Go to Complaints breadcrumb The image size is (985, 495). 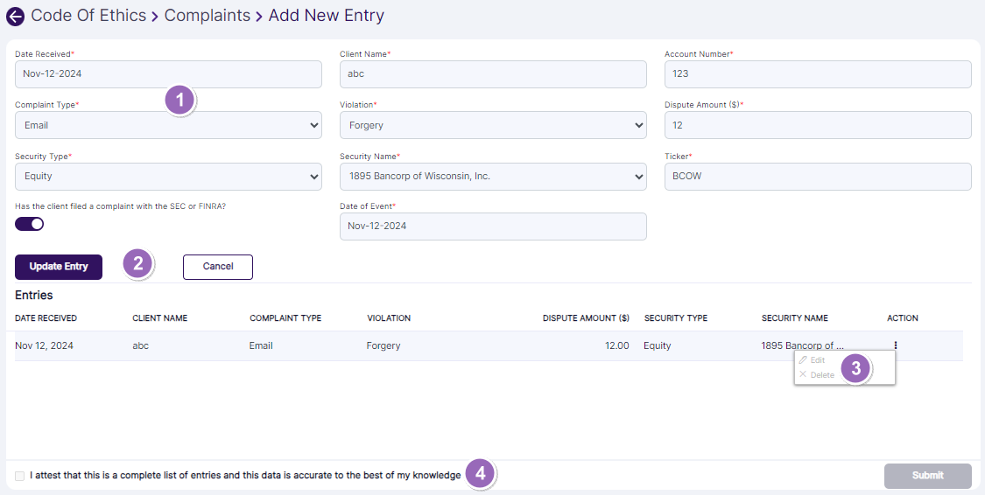[x=208, y=16]
